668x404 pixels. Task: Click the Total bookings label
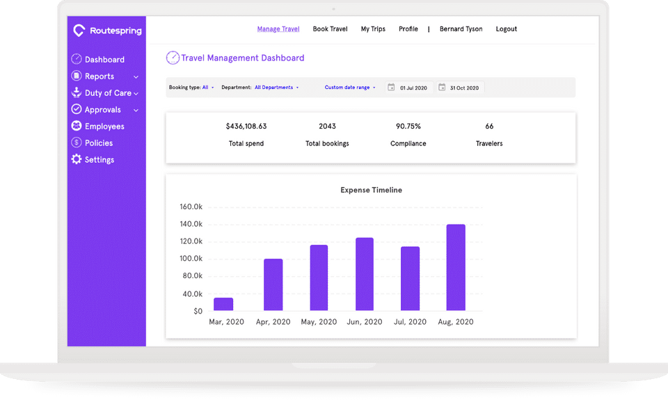click(x=327, y=143)
